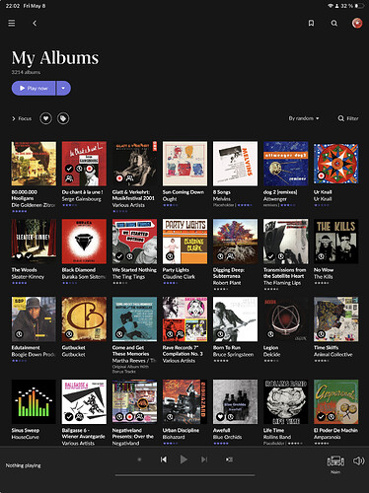Open No Wow by The Kills cover
This screenshot has width=369, height=493.
(x=335, y=242)
